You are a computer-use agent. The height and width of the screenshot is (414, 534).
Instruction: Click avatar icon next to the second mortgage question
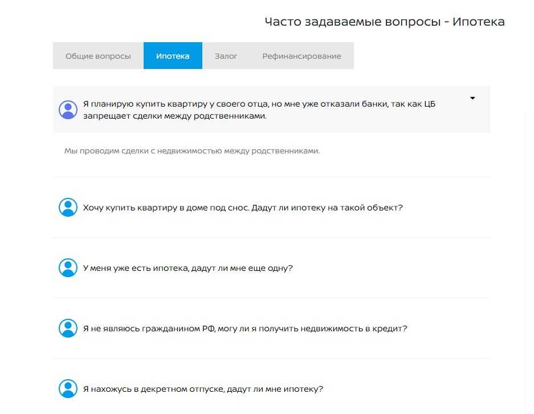68,268
